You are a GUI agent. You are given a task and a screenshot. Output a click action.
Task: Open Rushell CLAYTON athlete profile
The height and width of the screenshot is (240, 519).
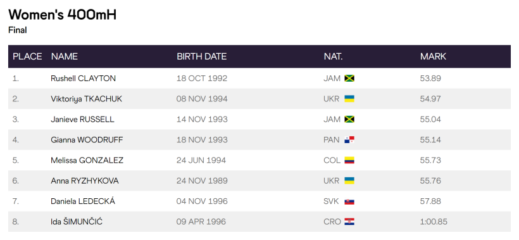coord(83,79)
